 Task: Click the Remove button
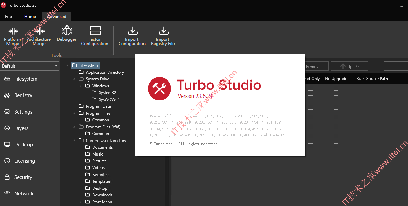click(x=317, y=66)
